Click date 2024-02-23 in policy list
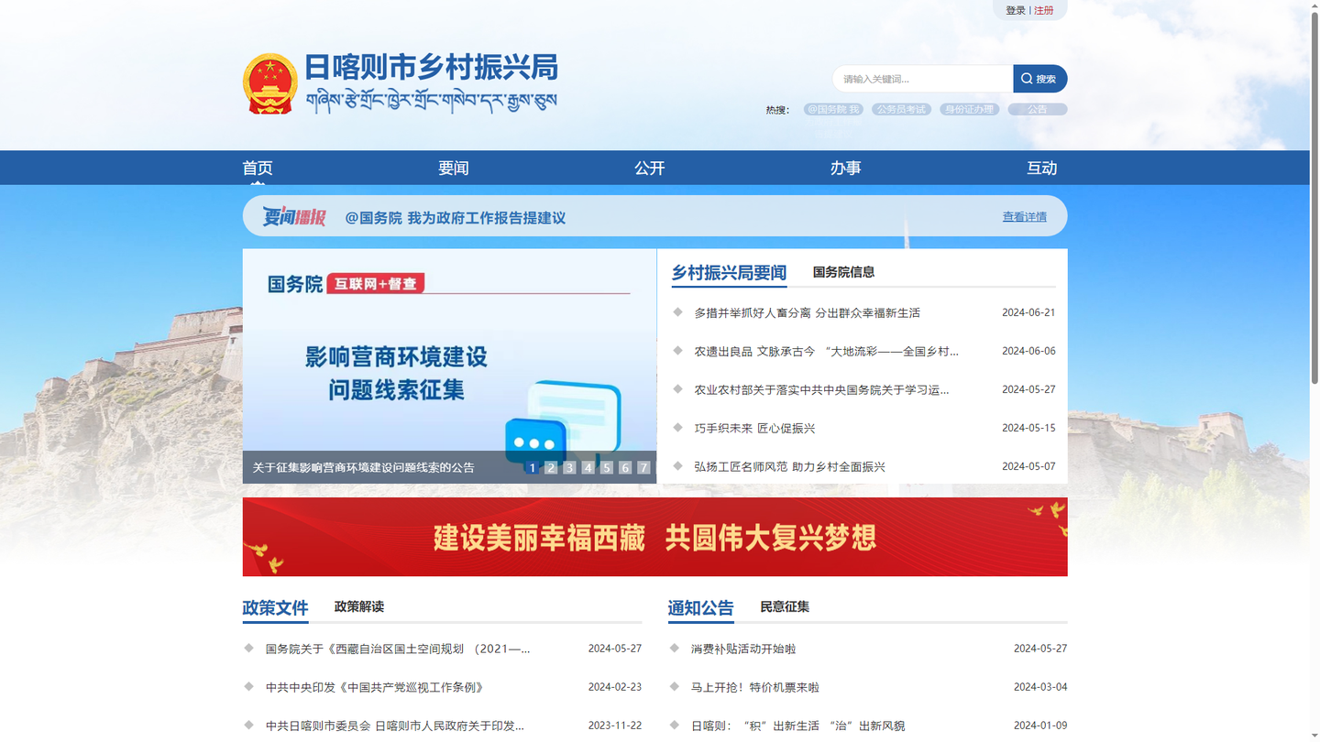This screenshot has width=1320, height=742. point(615,686)
